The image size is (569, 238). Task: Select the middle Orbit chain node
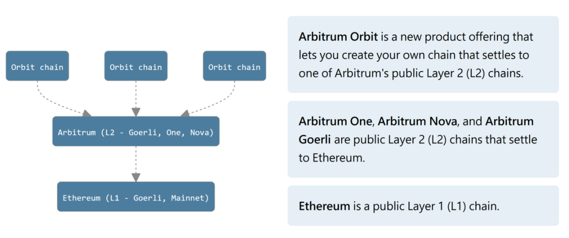point(136,66)
